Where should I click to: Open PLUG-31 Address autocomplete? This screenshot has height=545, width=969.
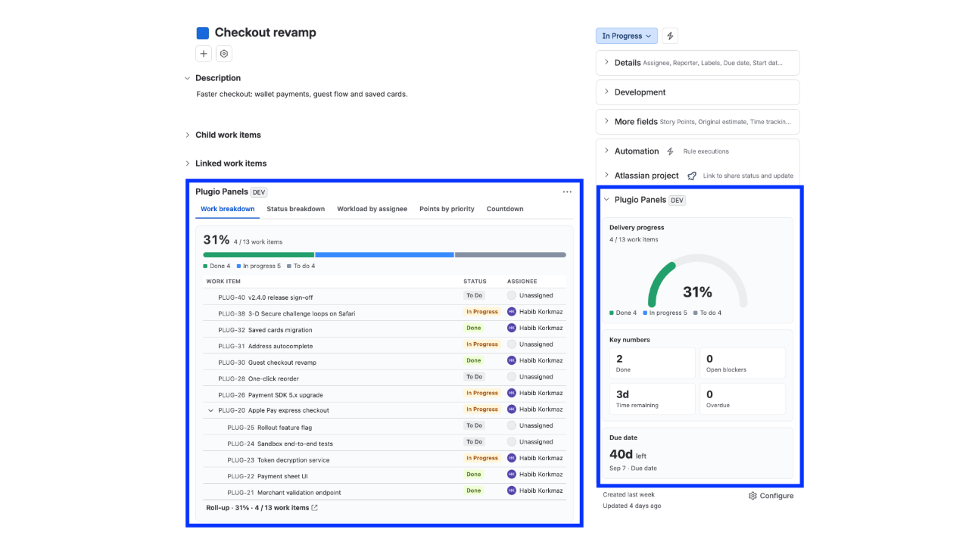(x=265, y=346)
